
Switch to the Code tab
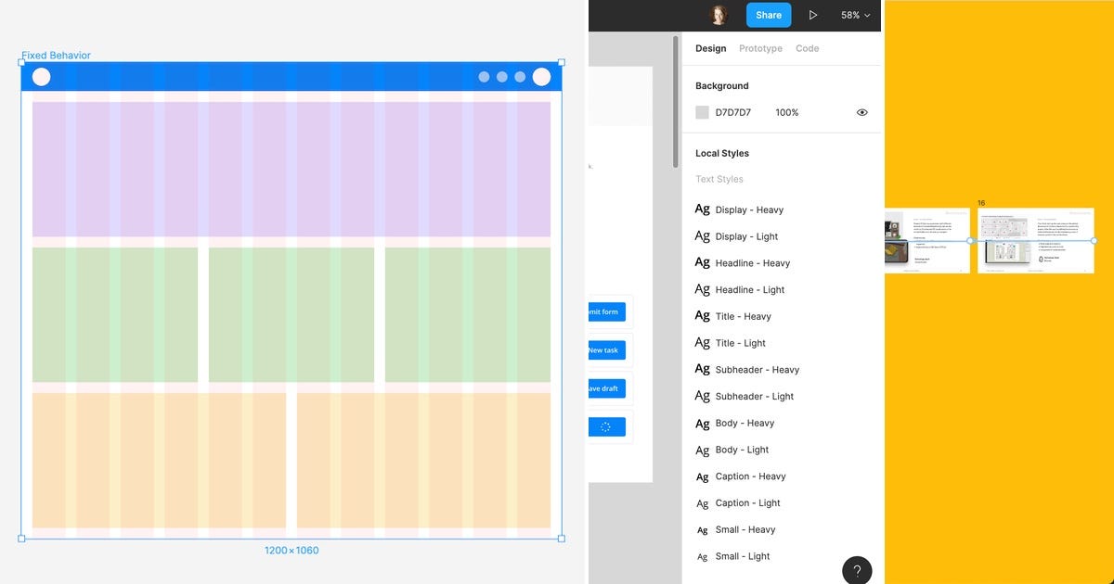coord(807,48)
